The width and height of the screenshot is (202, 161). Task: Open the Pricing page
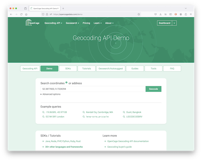(x=86, y=23)
